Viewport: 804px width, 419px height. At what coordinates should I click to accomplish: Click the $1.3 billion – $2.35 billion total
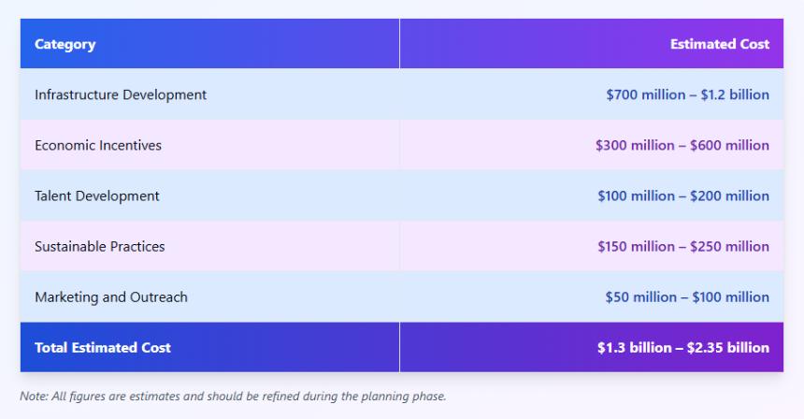[x=683, y=347]
